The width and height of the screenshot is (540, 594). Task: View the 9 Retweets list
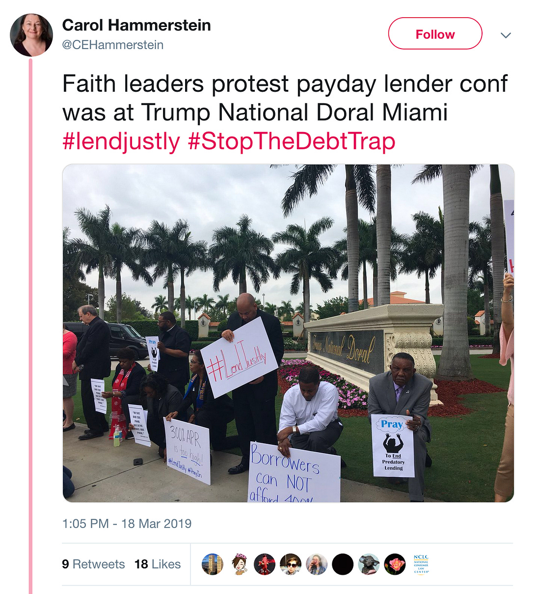coord(93,565)
